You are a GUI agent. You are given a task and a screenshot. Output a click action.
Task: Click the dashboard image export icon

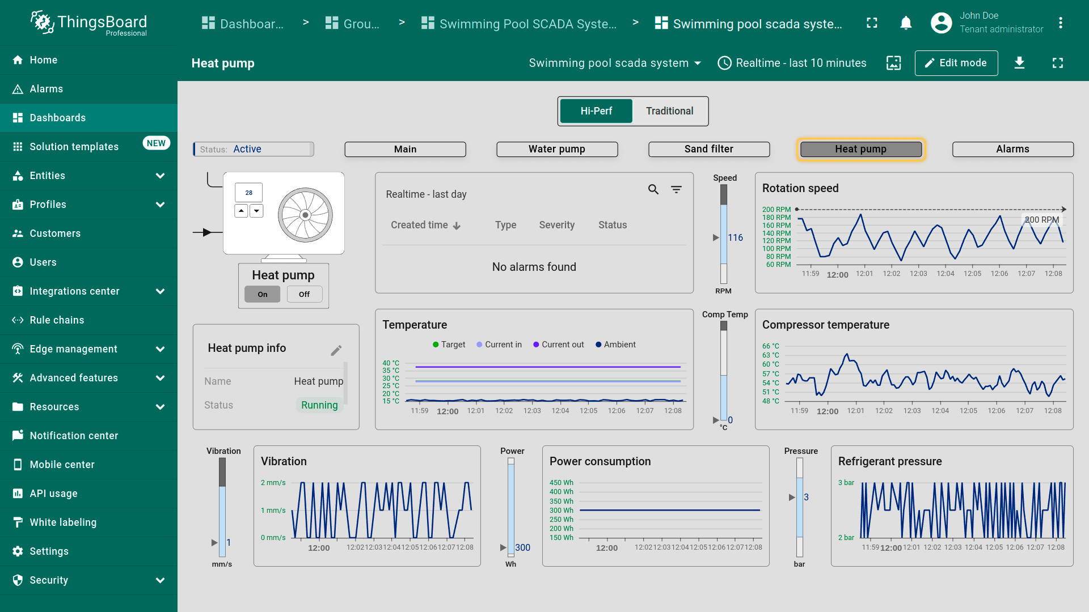(893, 63)
